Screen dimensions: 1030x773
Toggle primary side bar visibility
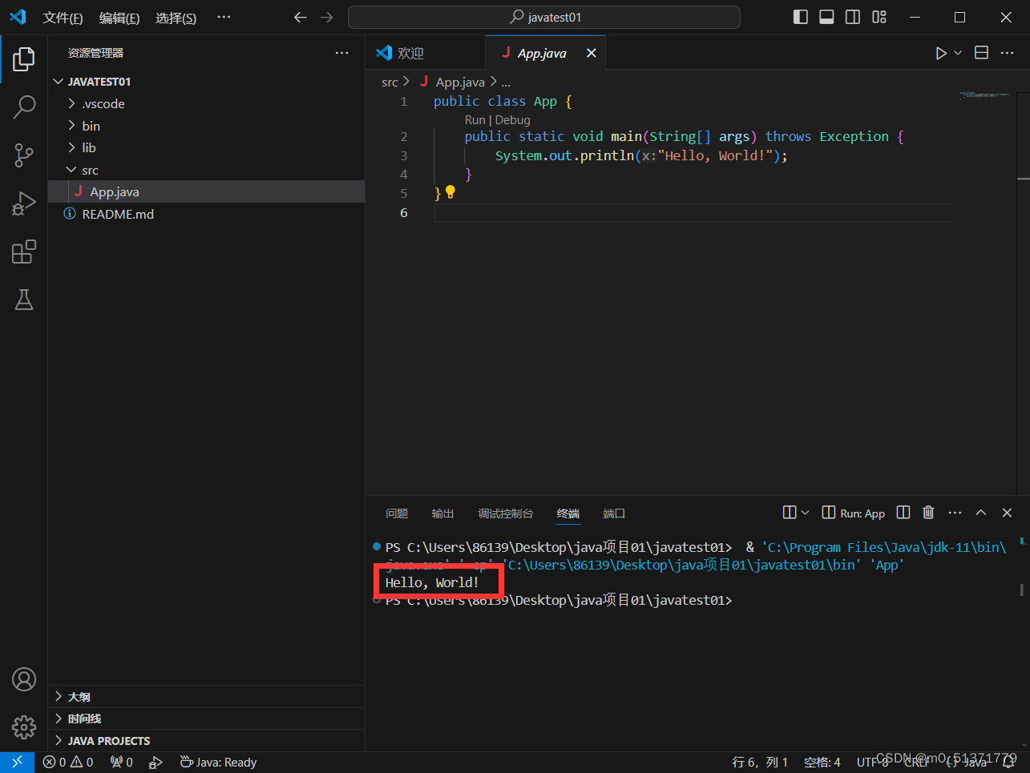[x=801, y=17]
